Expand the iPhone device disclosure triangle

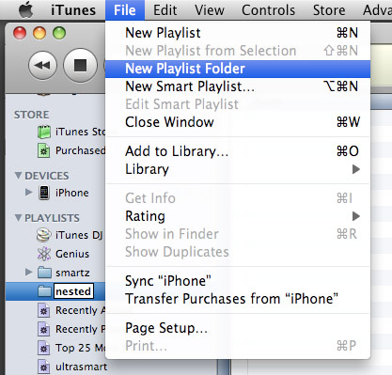tap(29, 192)
